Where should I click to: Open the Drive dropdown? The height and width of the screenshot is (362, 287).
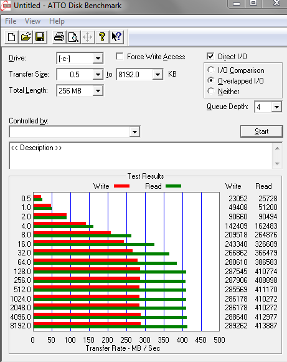pos(98,59)
